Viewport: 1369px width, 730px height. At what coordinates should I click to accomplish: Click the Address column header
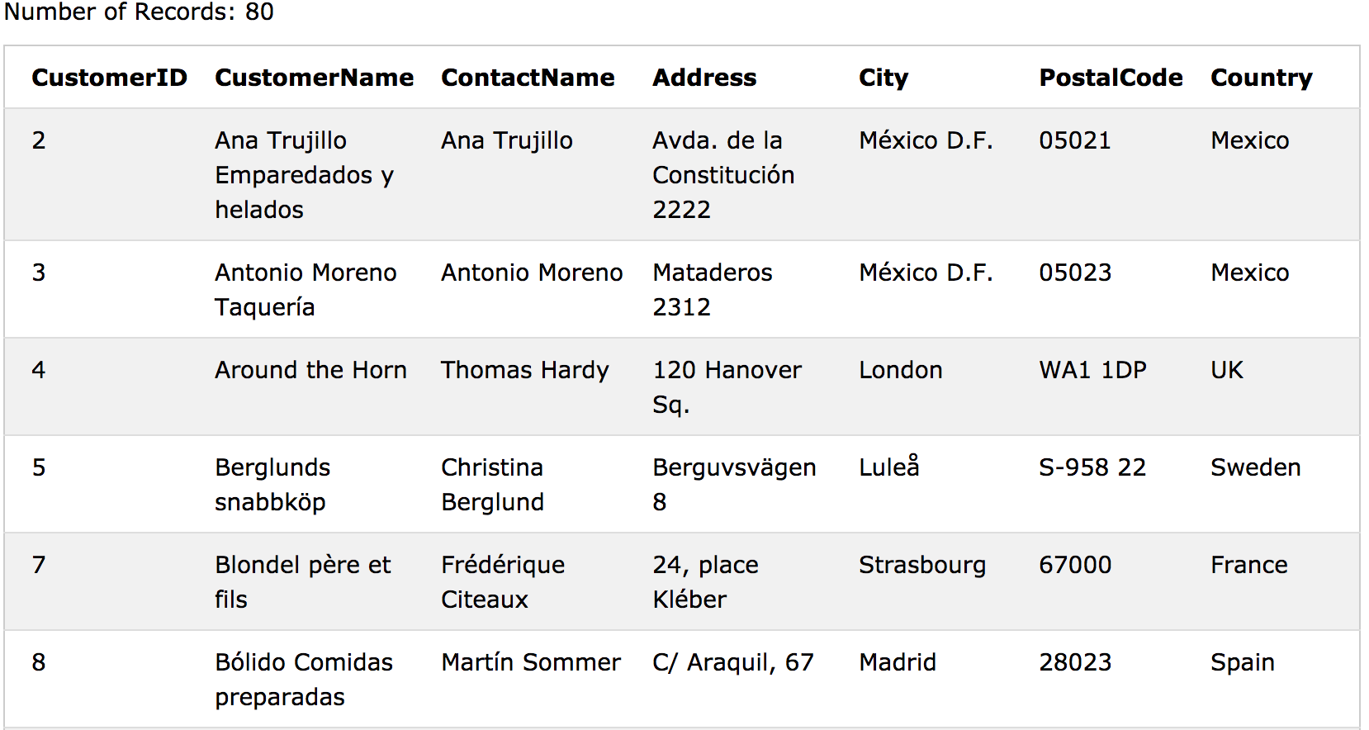point(704,78)
